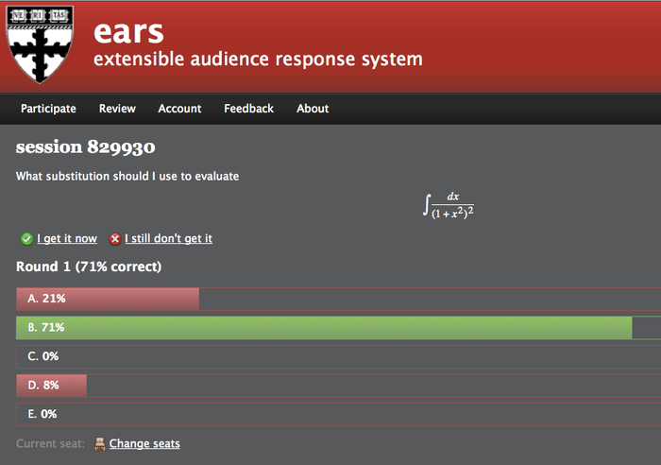Select answer bar A with 21%
661x465 pixels.
pos(108,299)
